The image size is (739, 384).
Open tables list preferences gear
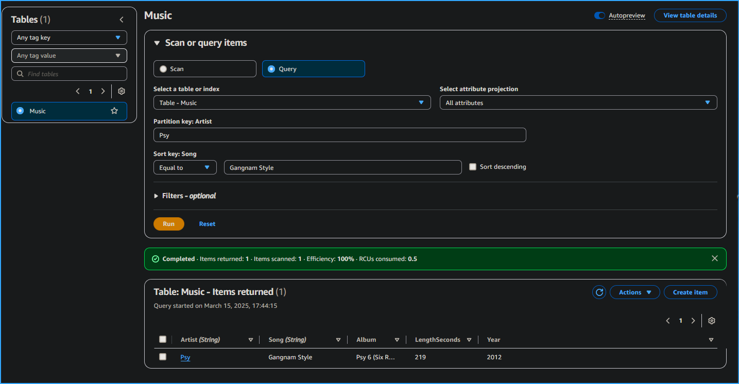(x=122, y=91)
